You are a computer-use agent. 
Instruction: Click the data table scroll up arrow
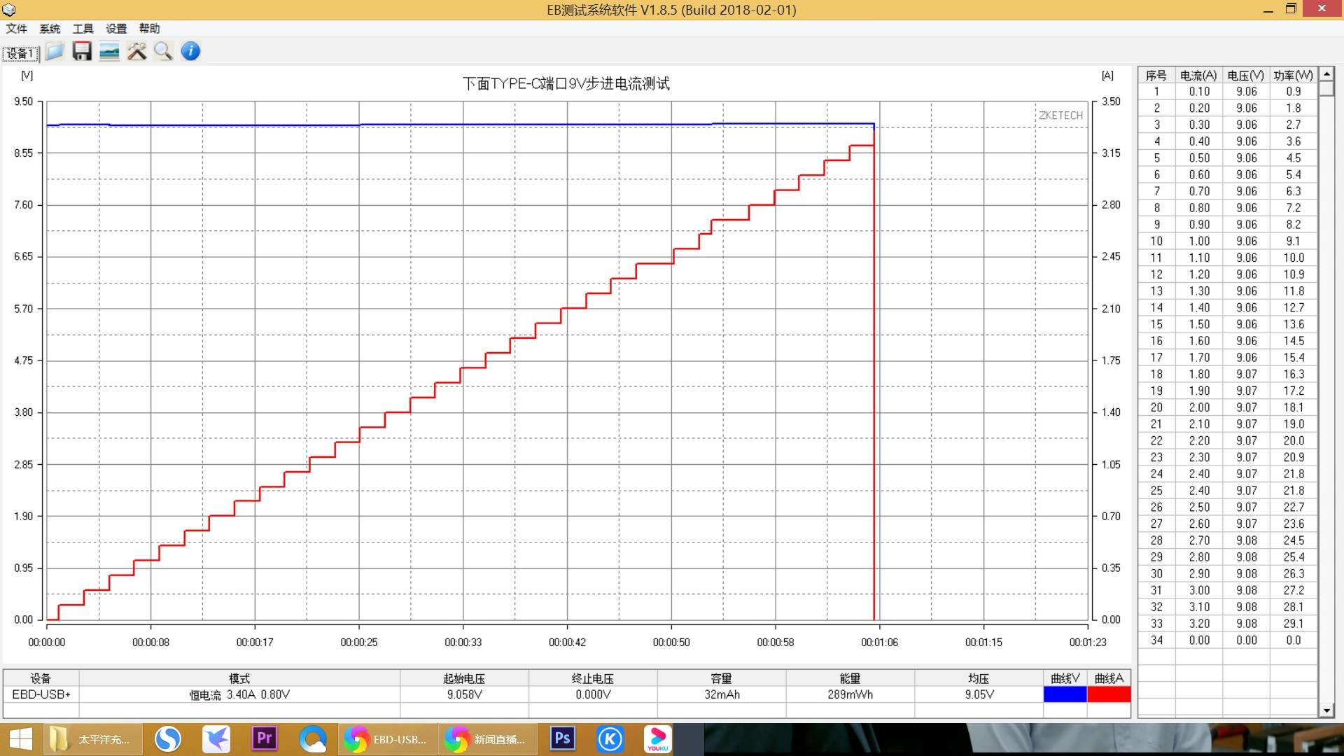[x=1326, y=74]
